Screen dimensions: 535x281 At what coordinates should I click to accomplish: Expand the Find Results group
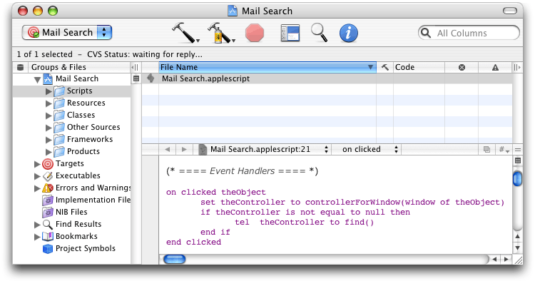pyautogui.click(x=37, y=225)
